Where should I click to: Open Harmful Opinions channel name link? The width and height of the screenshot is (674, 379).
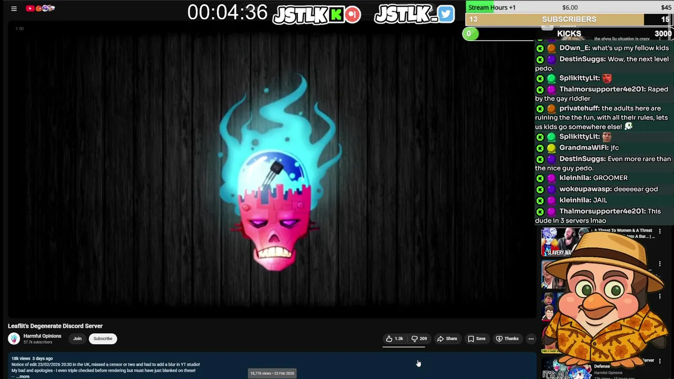click(42, 336)
